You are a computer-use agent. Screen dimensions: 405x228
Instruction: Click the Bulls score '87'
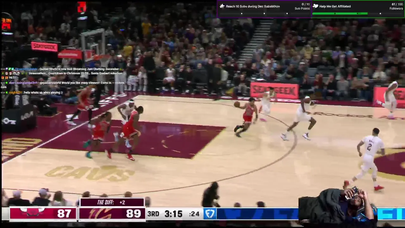pos(64,213)
